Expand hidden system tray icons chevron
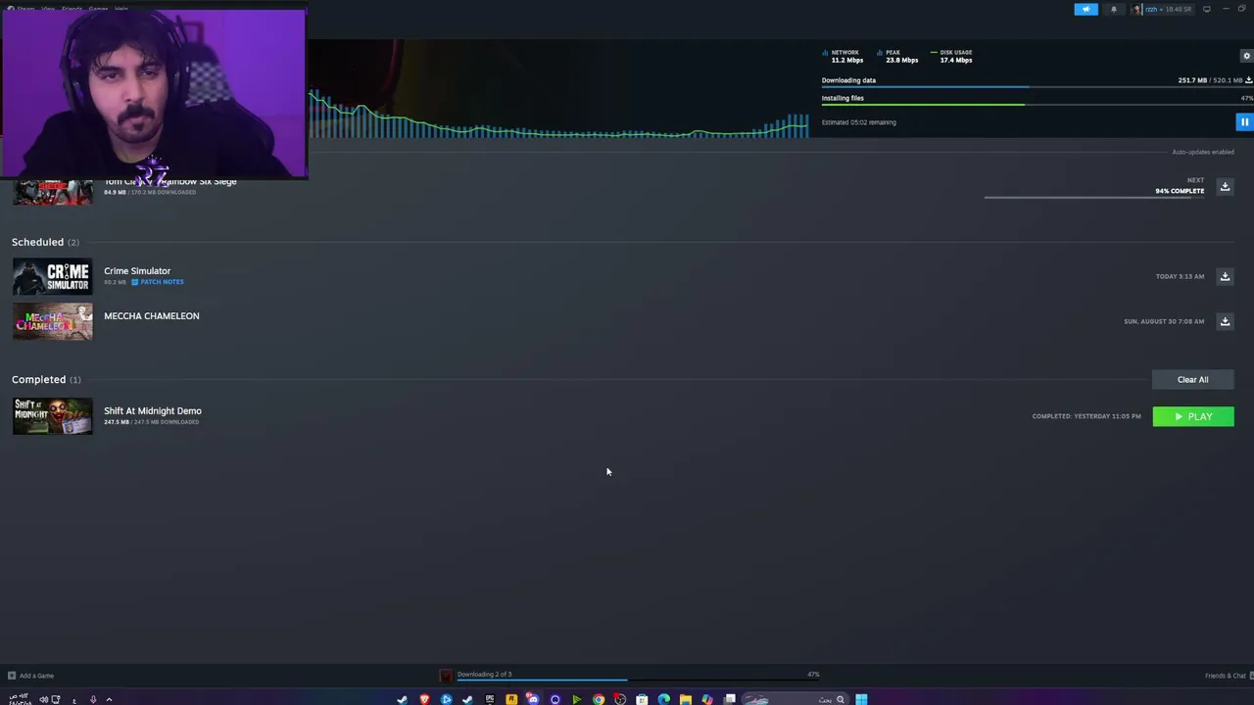The height and width of the screenshot is (705, 1254). (x=109, y=699)
